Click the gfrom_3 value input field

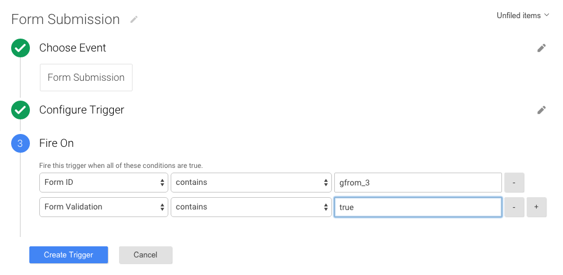pos(418,183)
